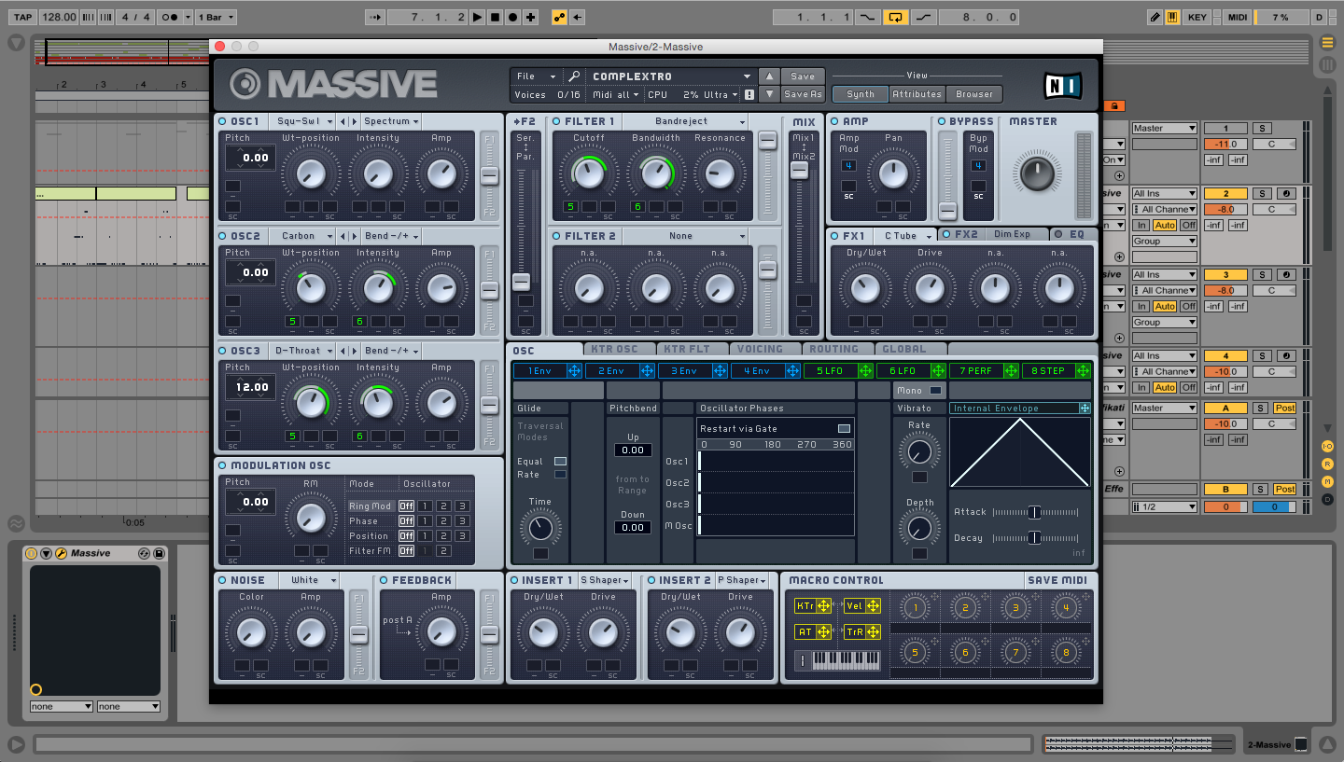
Task: Click the Mix1/Mix2 fader
Action: [x=800, y=171]
